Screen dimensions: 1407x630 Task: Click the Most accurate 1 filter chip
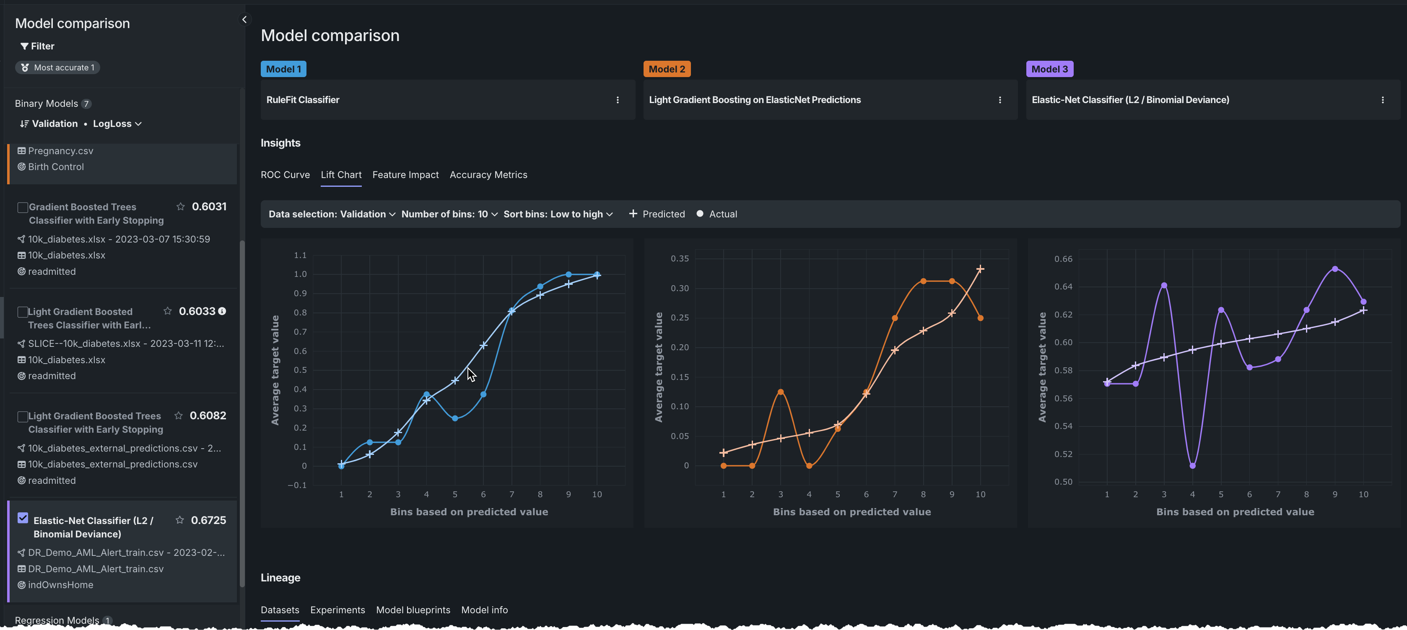[58, 68]
